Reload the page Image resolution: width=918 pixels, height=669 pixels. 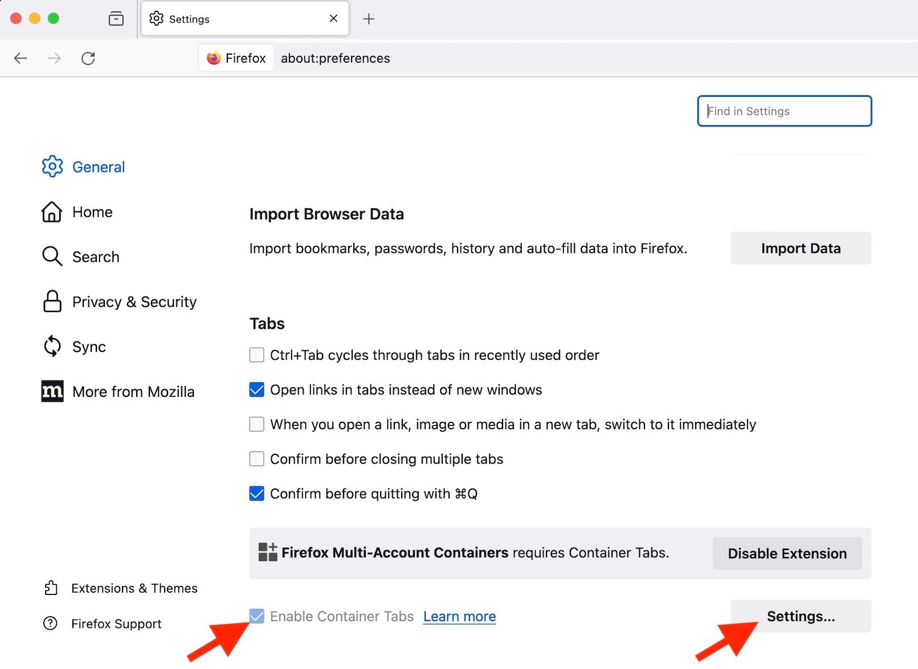tap(88, 58)
